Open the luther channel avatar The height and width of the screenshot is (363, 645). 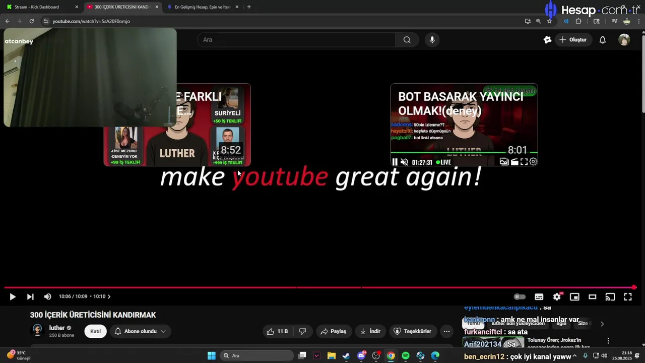(x=37, y=330)
